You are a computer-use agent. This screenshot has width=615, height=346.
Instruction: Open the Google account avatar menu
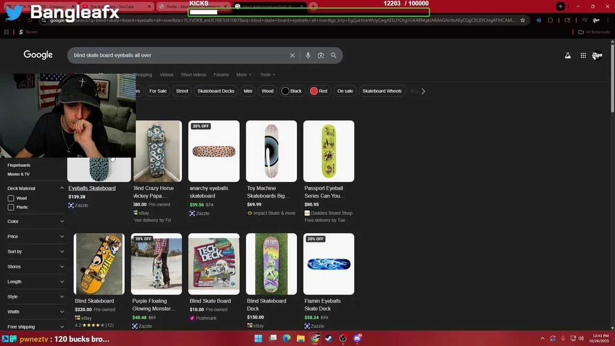coord(597,56)
